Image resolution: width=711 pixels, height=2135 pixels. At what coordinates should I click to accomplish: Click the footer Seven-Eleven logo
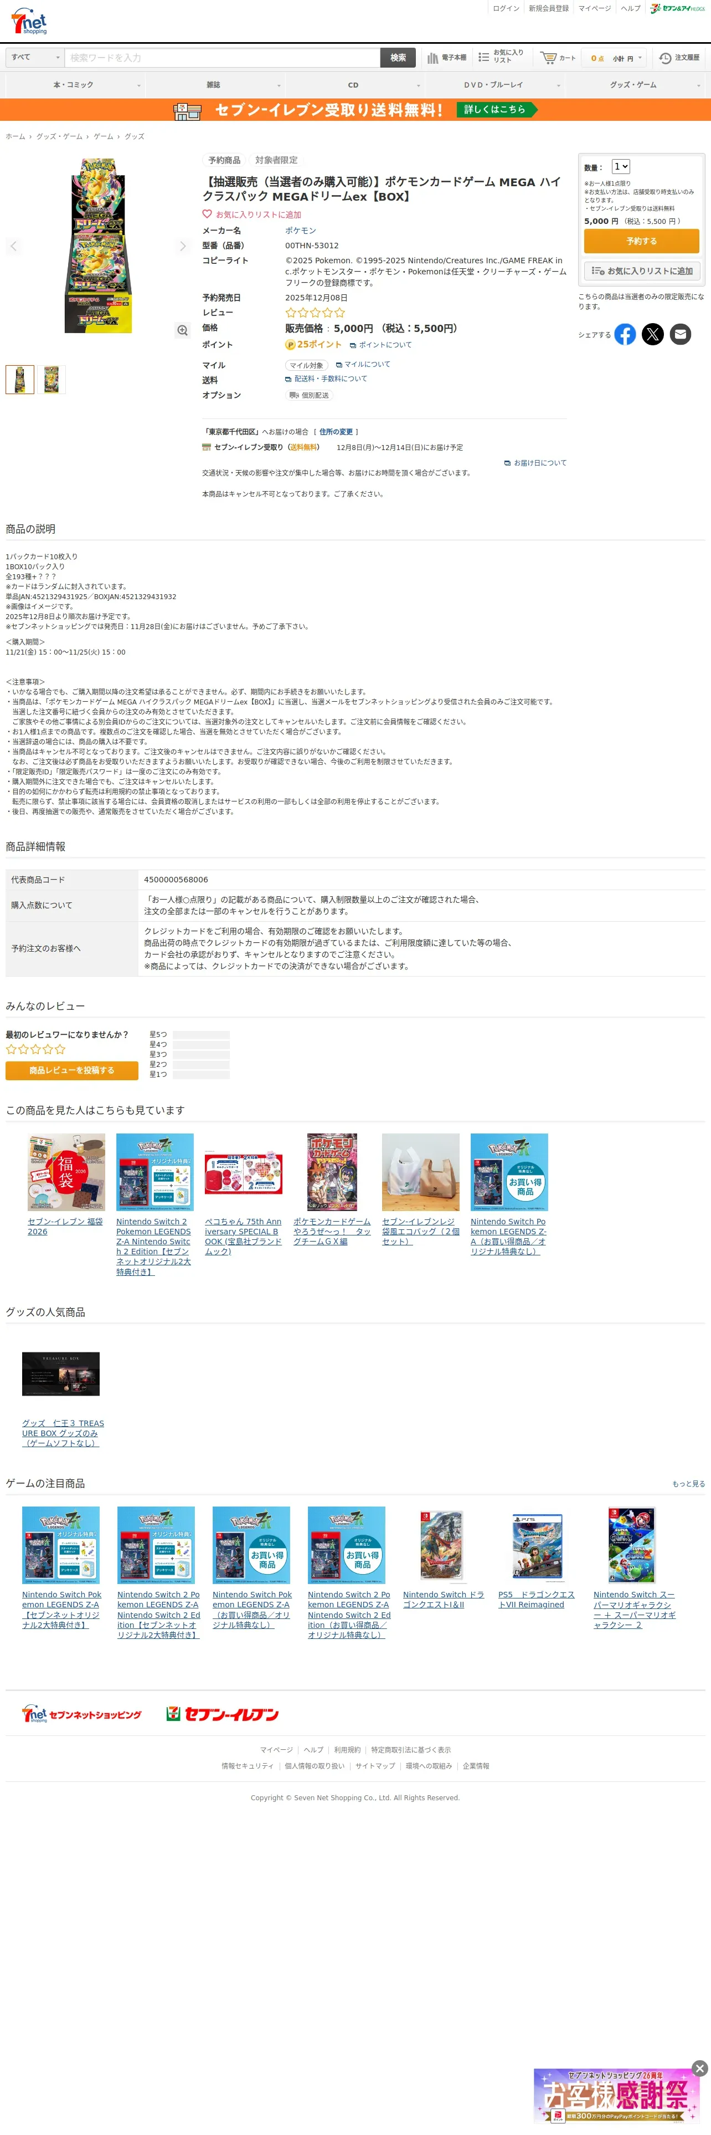pyautogui.click(x=222, y=1714)
